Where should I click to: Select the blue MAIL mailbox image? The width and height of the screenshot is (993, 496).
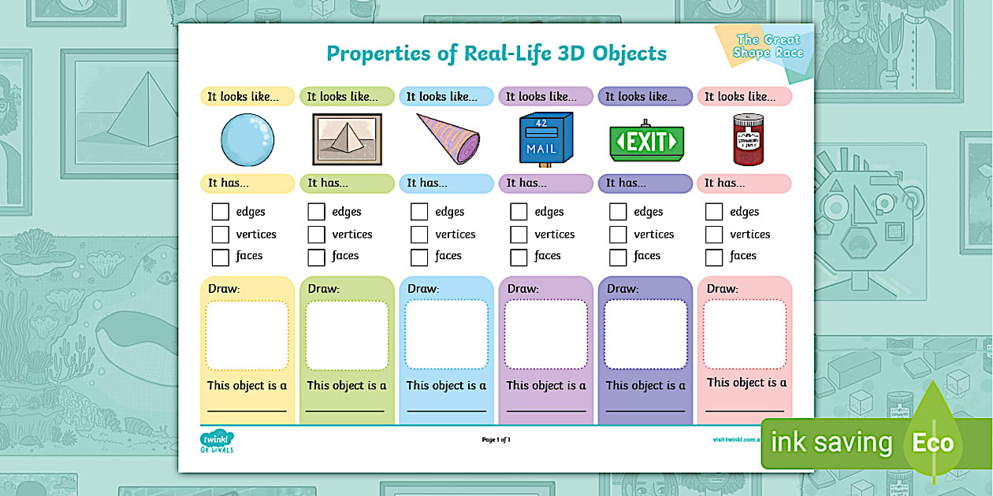[x=545, y=139]
